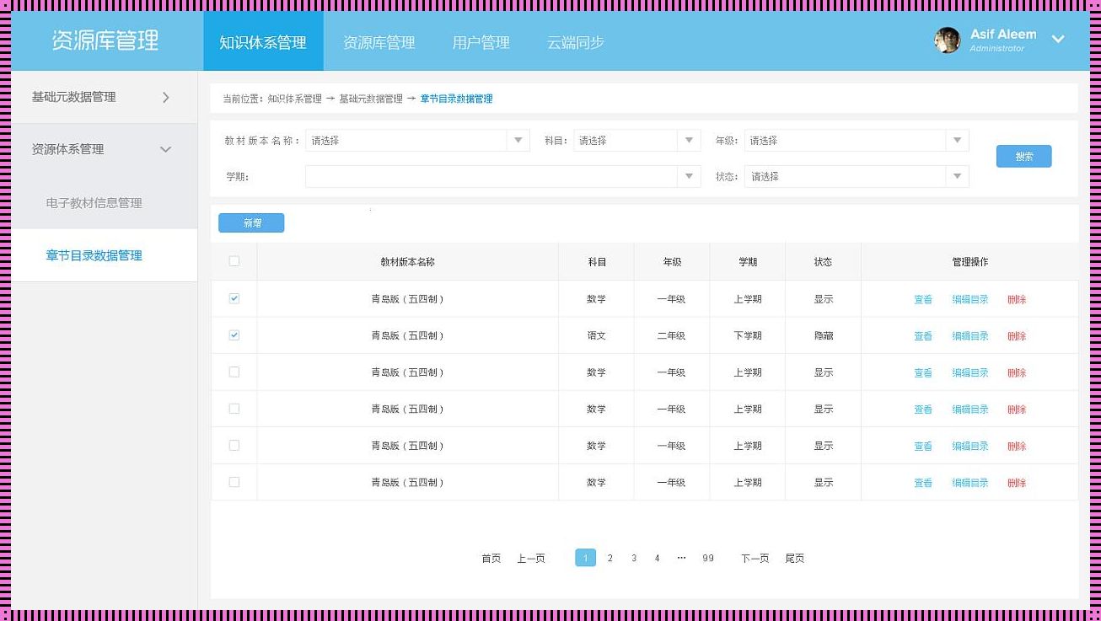Viewport: 1101px width, 621px height.
Task: Go to page 2
Action: tap(610, 558)
